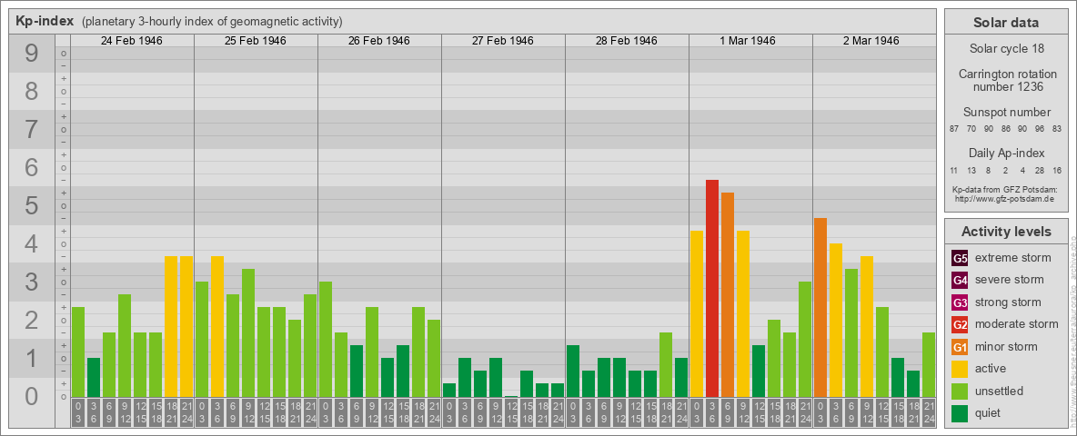Click the G3 strong storm badge
This screenshot has height=436, width=1077.
(x=960, y=302)
